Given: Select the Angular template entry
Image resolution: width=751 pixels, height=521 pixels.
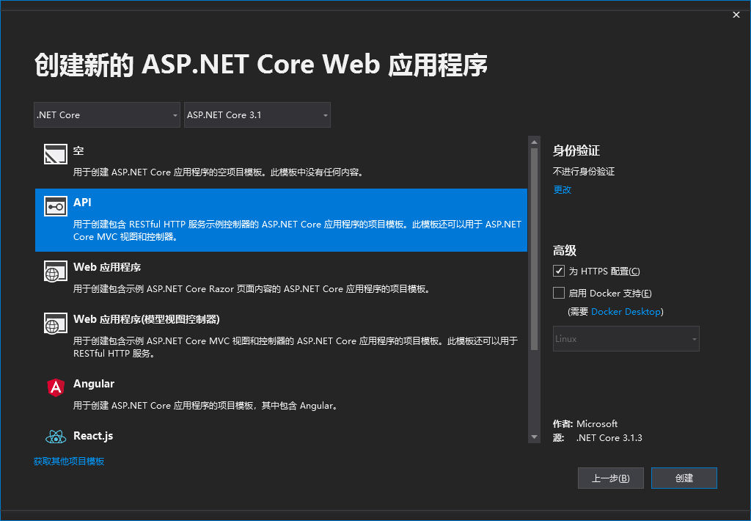Looking at the screenshot, I should pyautogui.click(x=279, y=394).
